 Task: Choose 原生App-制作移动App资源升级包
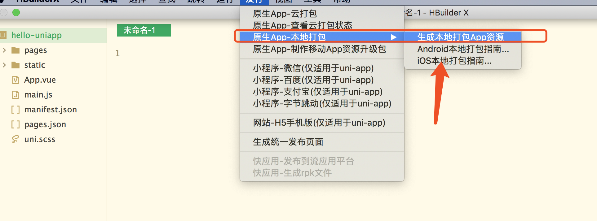click(322, 49)
